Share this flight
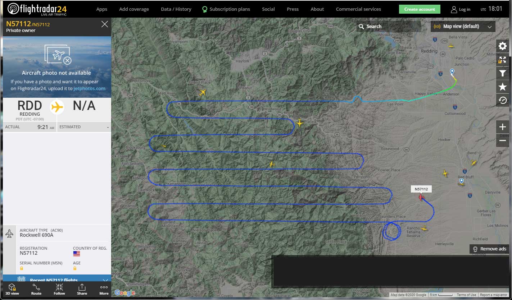512x300 pixels. (x=82, y=289)
